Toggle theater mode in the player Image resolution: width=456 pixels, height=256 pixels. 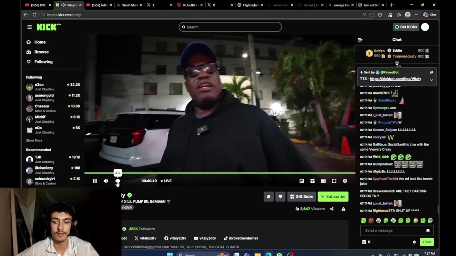(323, 181)
